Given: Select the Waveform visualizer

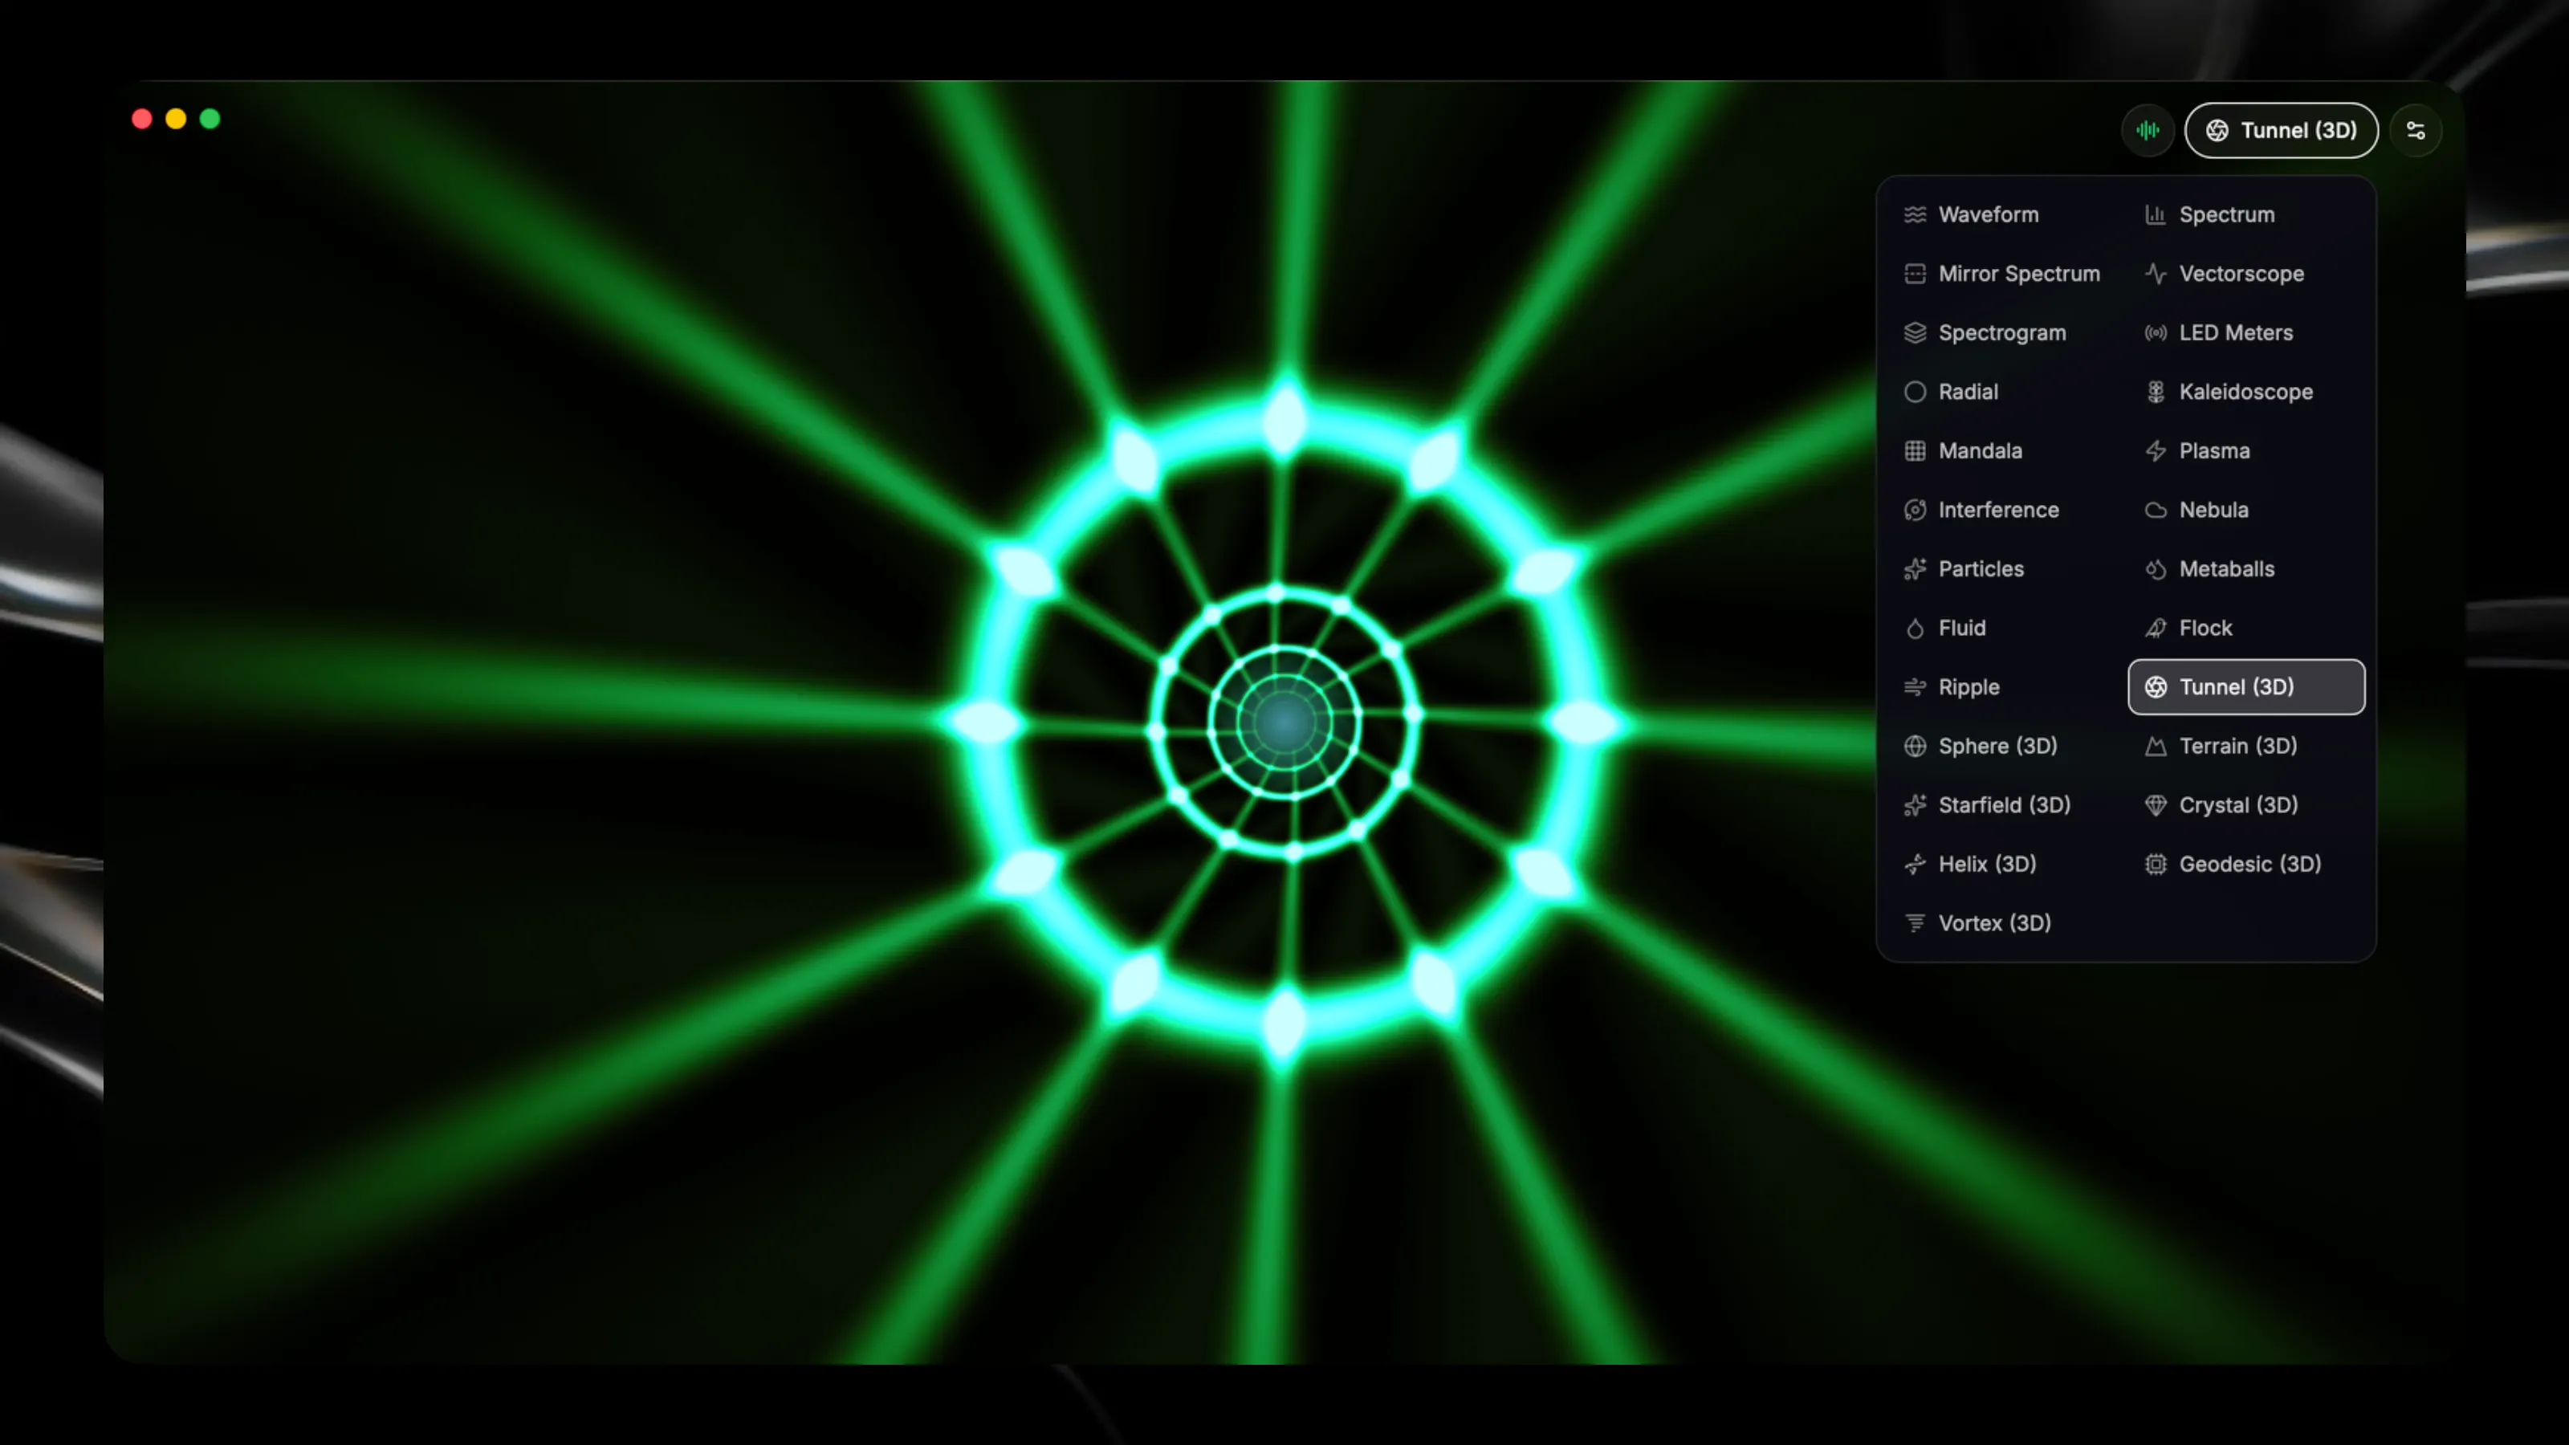Looking at the screenshot, I should coord(2006,214).
